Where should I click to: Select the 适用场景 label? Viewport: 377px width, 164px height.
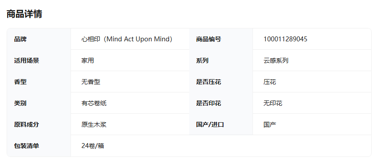coord(26,60)
